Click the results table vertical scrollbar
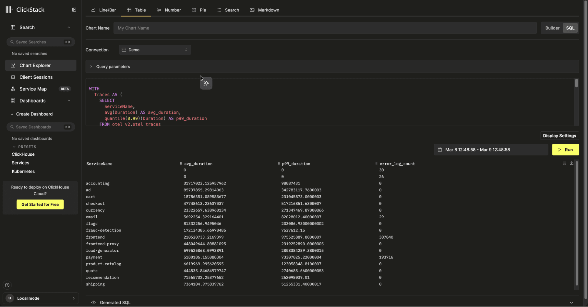The width and height of the screenshot is (588, 307). 577,223
